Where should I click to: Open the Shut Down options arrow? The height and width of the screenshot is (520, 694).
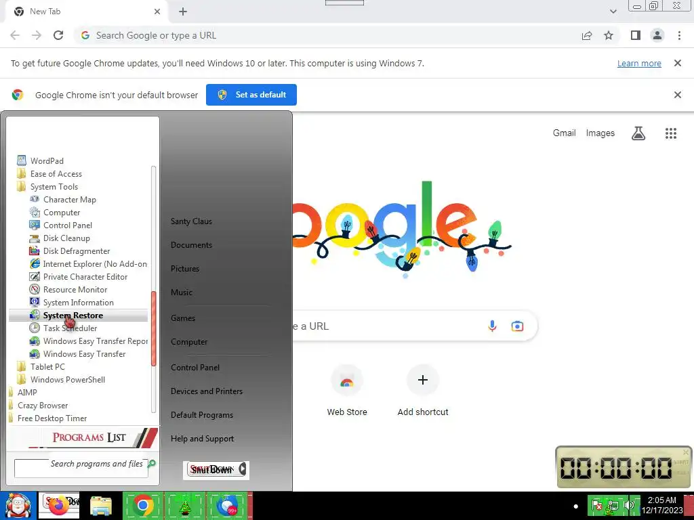pos(243,469)
